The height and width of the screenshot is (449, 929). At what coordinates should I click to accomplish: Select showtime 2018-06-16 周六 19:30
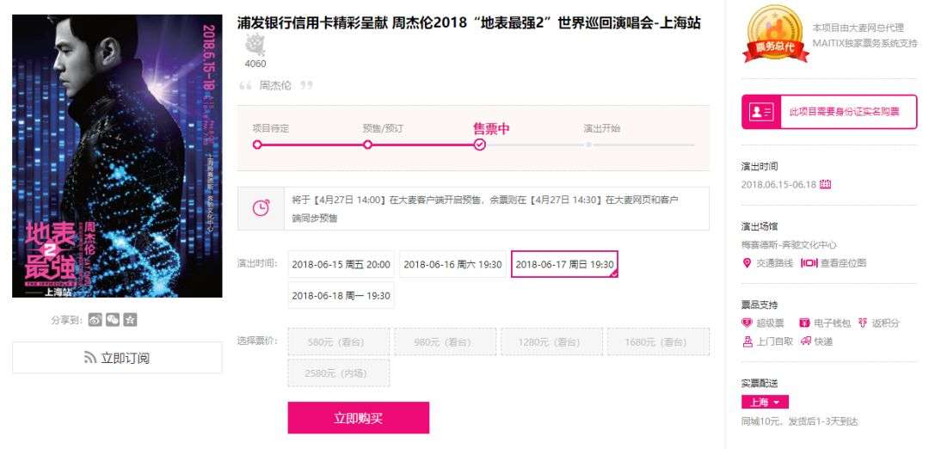[452, 264]
